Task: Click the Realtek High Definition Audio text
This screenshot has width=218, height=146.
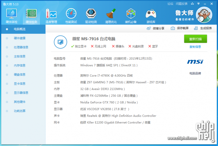Action: (x=118, y=116)
